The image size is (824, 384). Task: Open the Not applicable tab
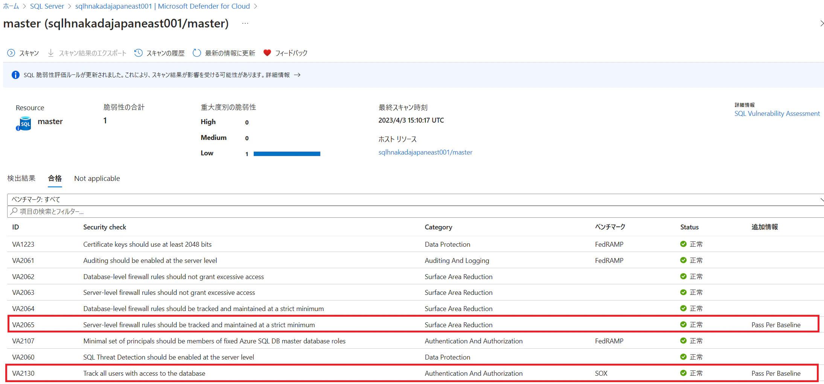(x=97, y=178)
